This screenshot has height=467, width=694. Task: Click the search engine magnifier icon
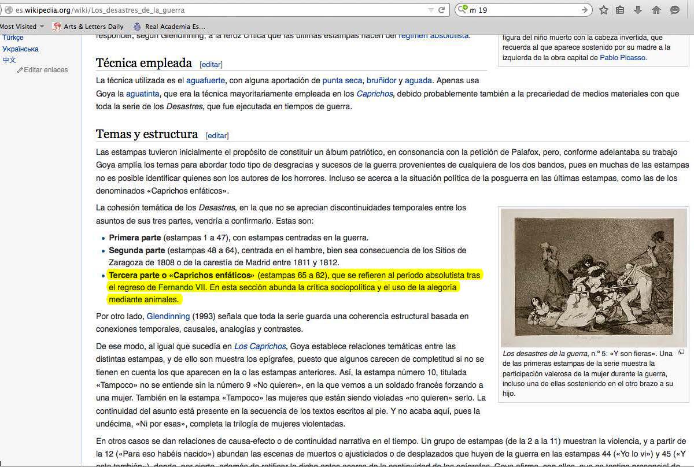pyautogui.click(x=462, y=10)
